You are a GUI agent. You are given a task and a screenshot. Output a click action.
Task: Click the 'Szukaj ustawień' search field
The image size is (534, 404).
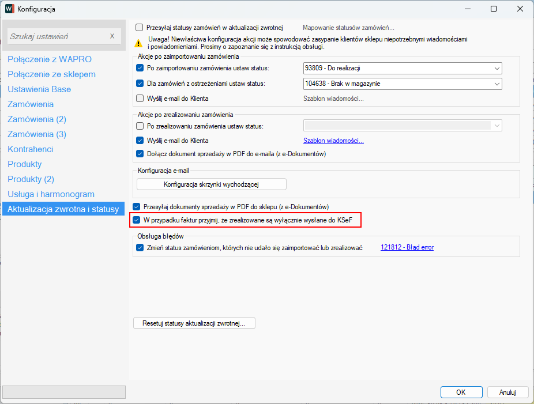(x=57, y=36)
